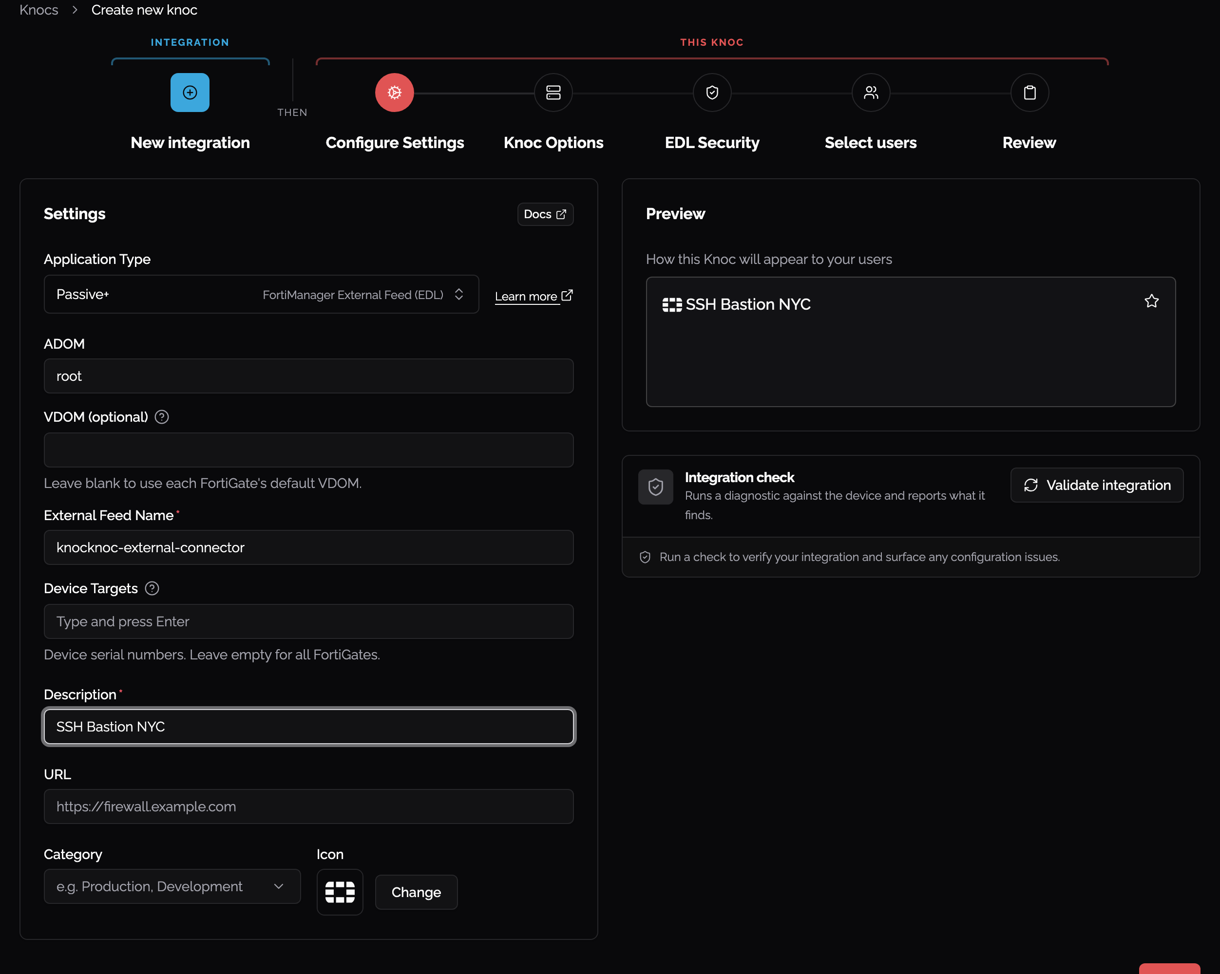The width and height of the screenshot is (1220, 974).
Task: Jump to the Review clipboard step
Action: [1029, 92]
